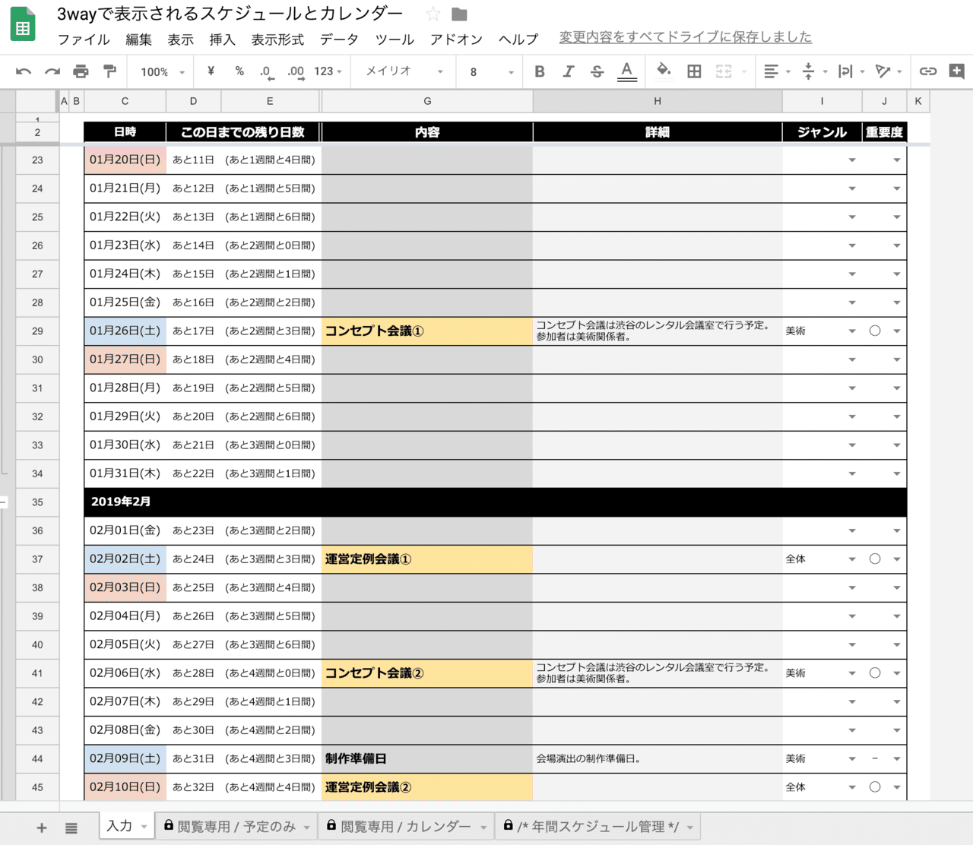Toggle bold formatting
The image size is (973, 845).
539,71
